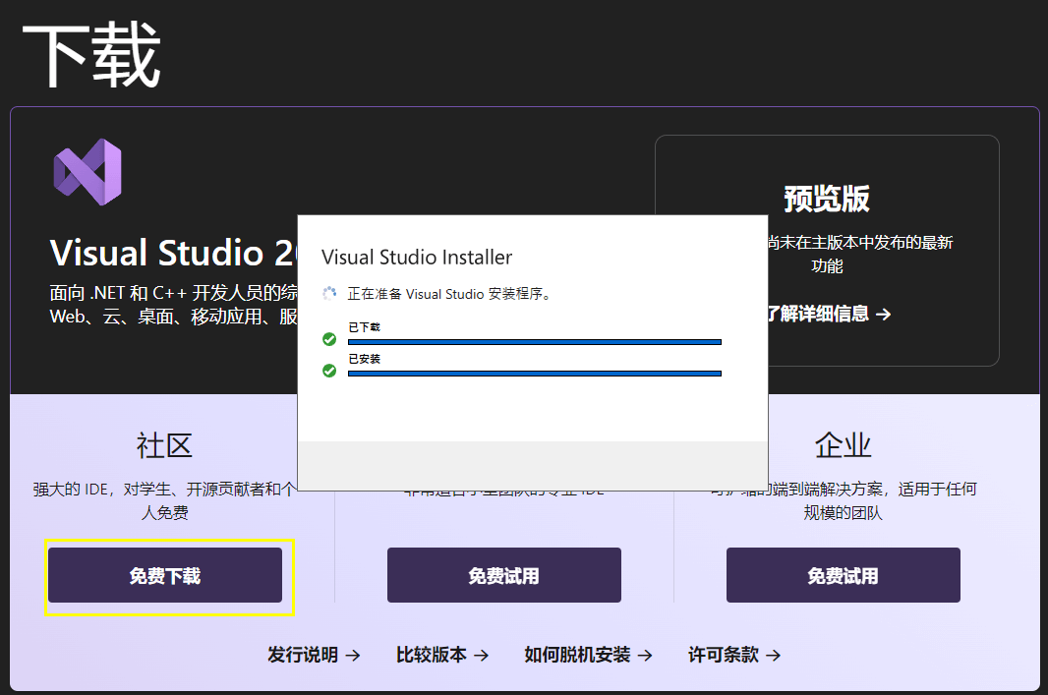Click the middle 免费试用 button
Screen dimensions: 1048x695
pos(504,575)
